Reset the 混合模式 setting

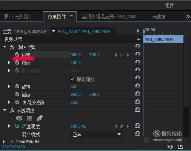click(137, 133)
